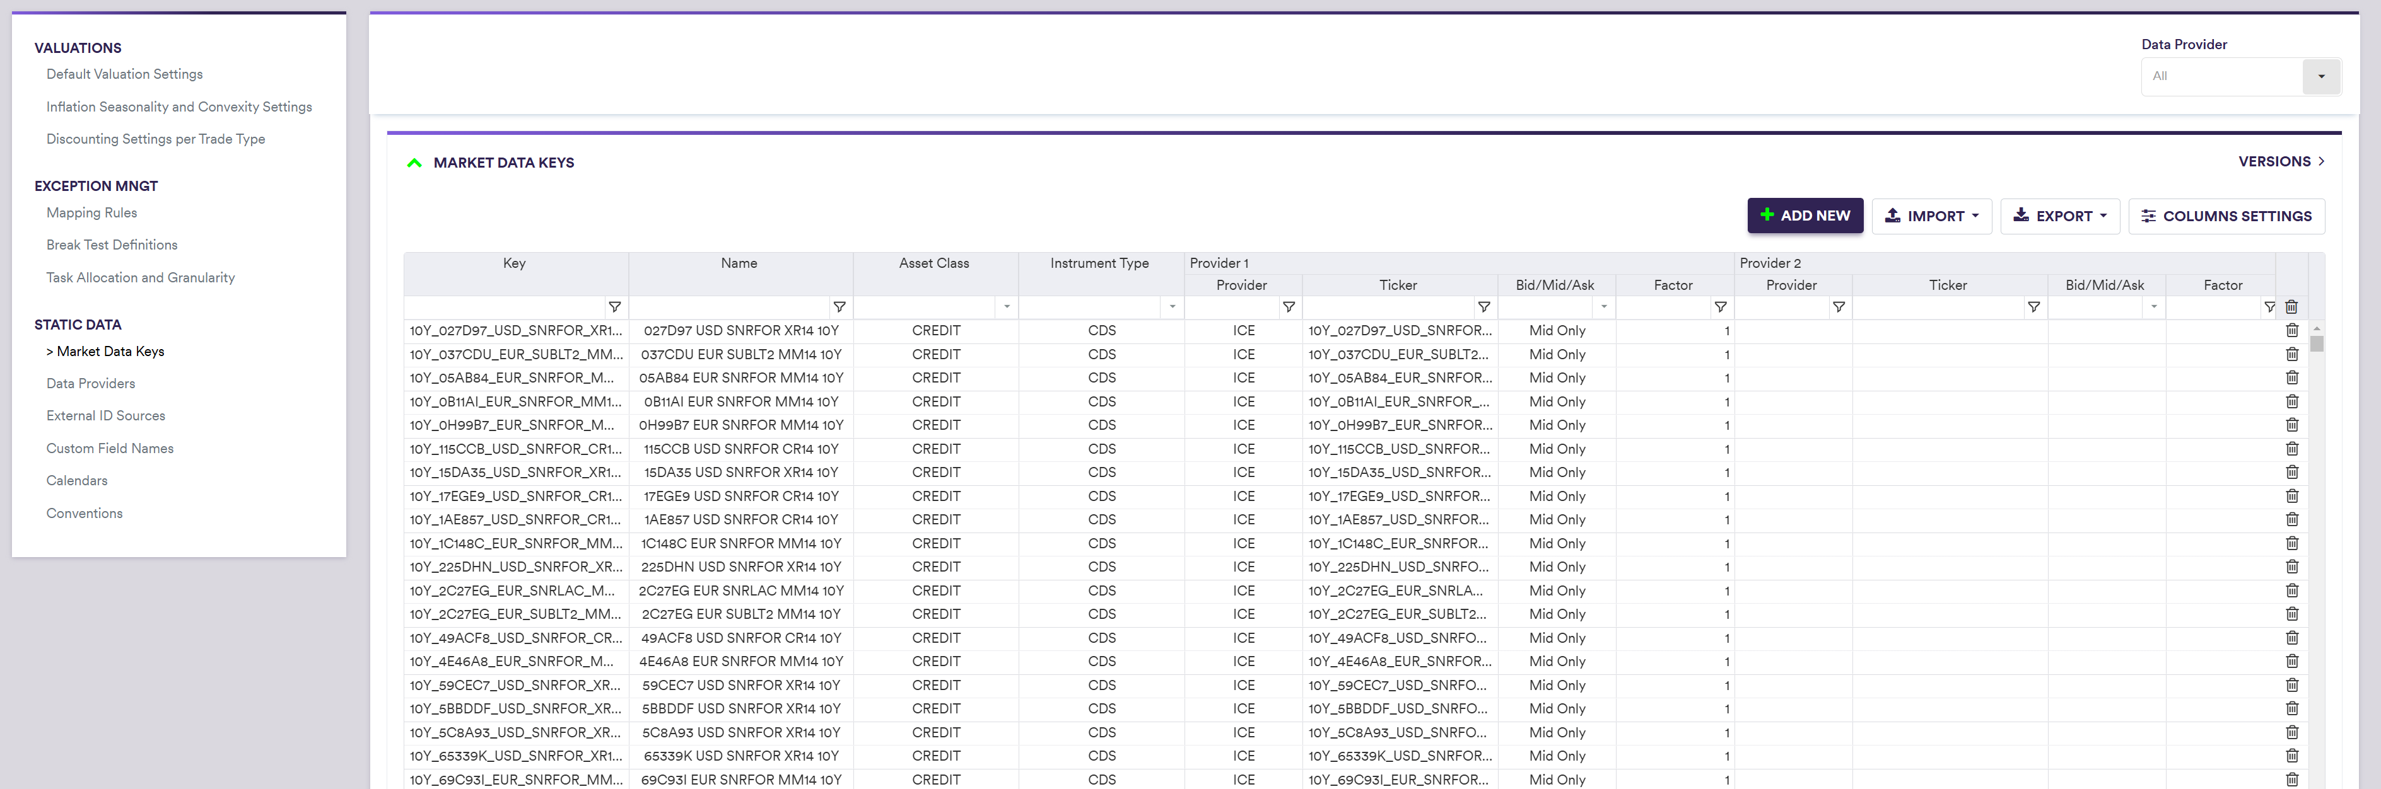This screenshot has height=789, width=2381.
Task: Delete the 10Y_5C8A93_USD_SNRFOR row via trash icon
Action: pyautogui.click(x=2292, y=733)
